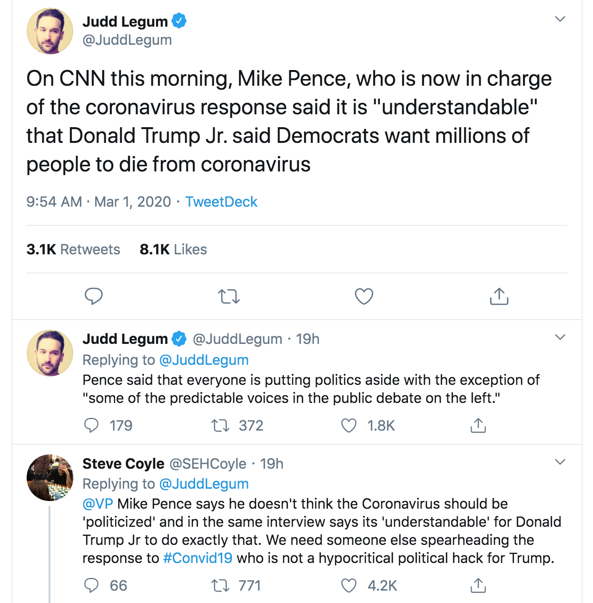Reply to Judd Legum's main tweet
The image size is (593, 603).
click(93, 296)
